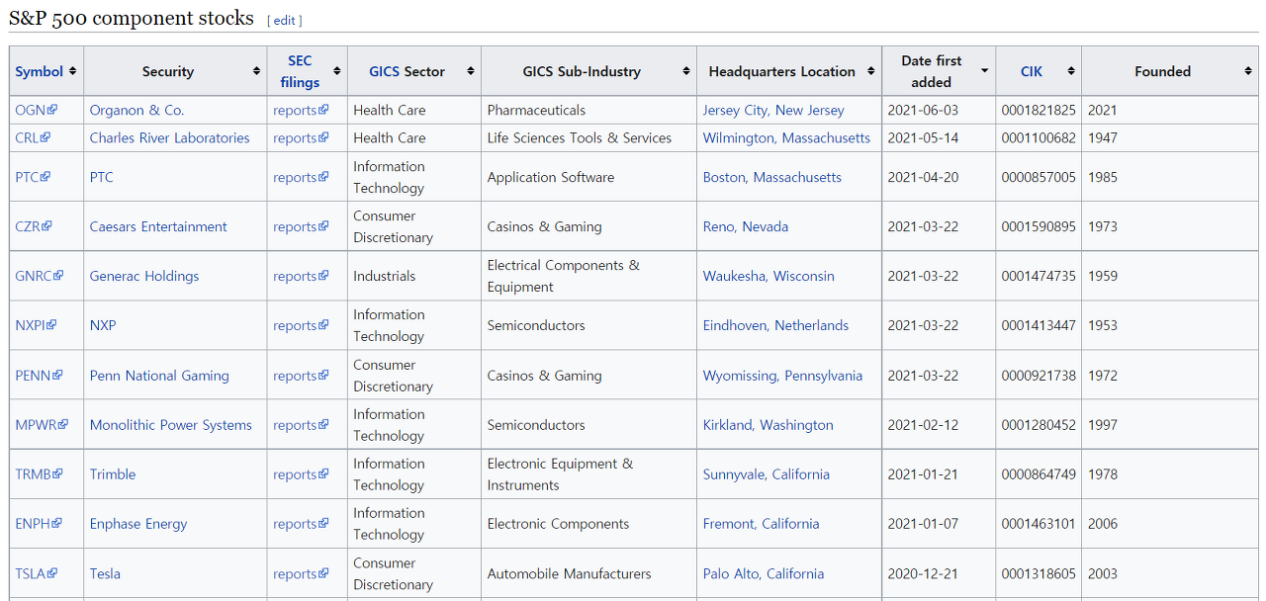Open the ENPH ticker symbol link
This screenshot has height=601, width=1266.
(39, 524)
